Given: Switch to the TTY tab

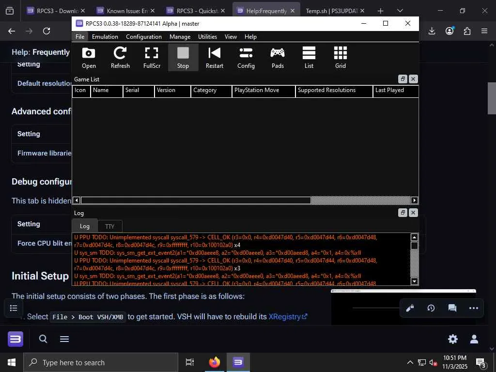Looking at the screenshot, I should (110, 226).
